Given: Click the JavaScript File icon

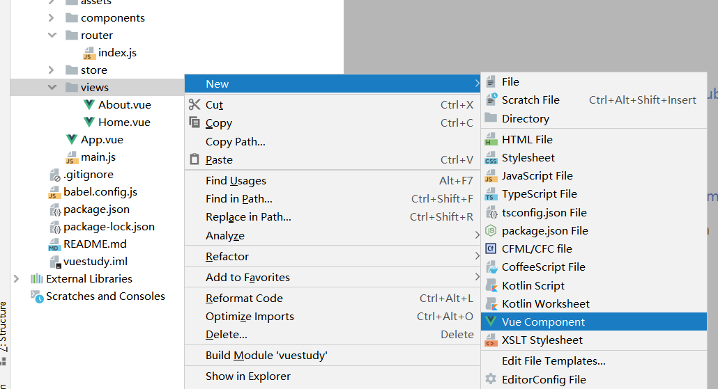Looking at the screenshot, I should pyautogui.click(x=491, y=176).
